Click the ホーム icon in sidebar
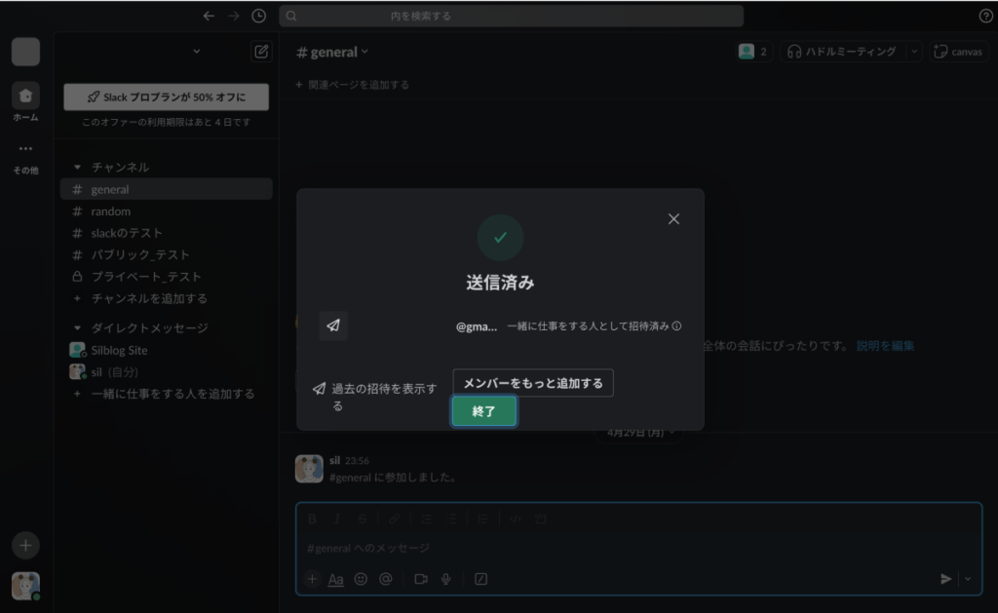The height and width of the screenshot is (613, 998). (x=25, y=96)
